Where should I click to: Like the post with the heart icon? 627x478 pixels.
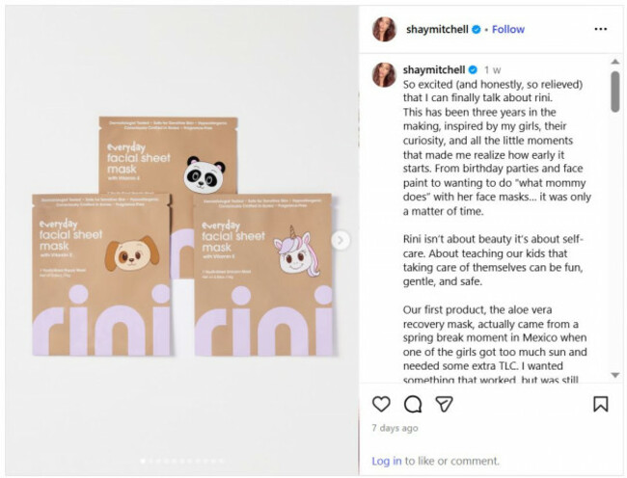[x=381, y=404]
